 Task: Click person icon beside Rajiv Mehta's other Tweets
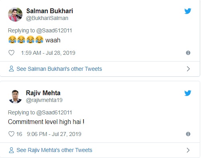tap(11, 150)
